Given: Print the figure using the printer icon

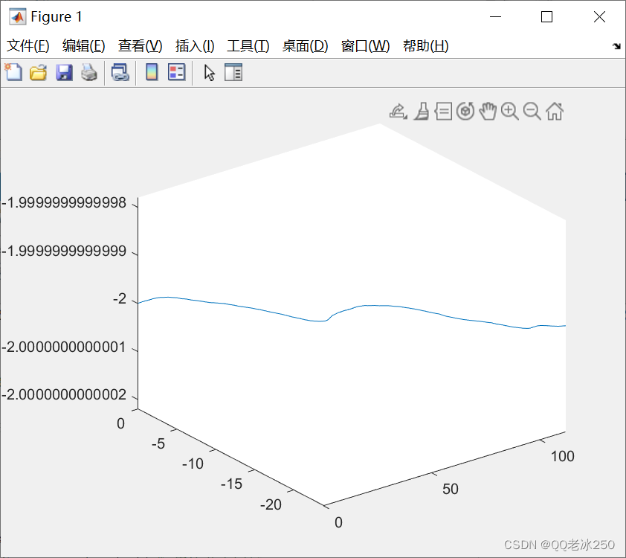Looking at the screenshot, I should [x=89, y=73].
